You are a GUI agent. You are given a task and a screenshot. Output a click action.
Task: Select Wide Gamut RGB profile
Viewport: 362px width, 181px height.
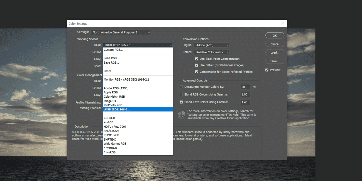115,143
